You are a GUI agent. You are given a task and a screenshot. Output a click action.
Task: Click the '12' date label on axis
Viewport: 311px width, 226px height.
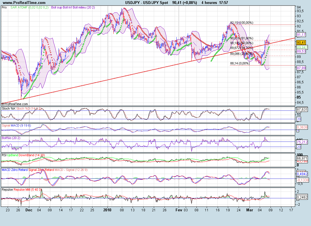pos(281,210)
